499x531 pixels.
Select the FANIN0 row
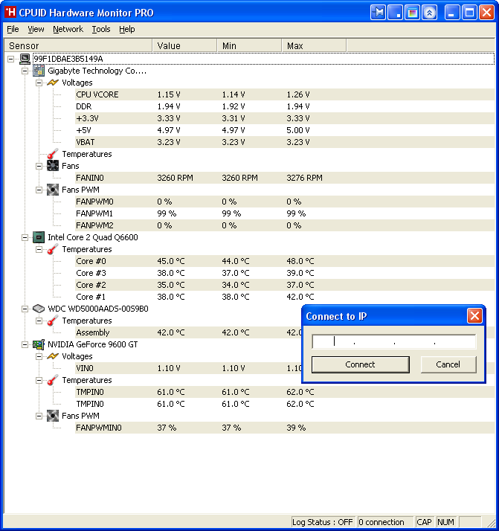[285, 178]
